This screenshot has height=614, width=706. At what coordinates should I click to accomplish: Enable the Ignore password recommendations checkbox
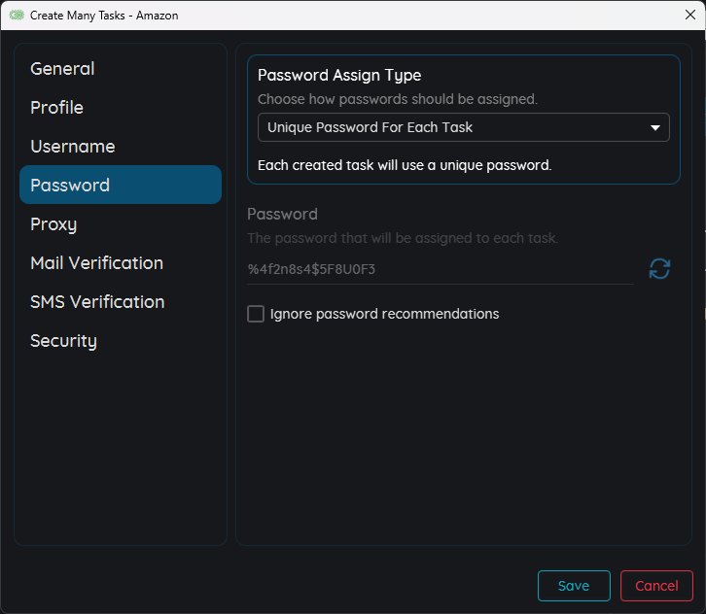coord(256,314)
